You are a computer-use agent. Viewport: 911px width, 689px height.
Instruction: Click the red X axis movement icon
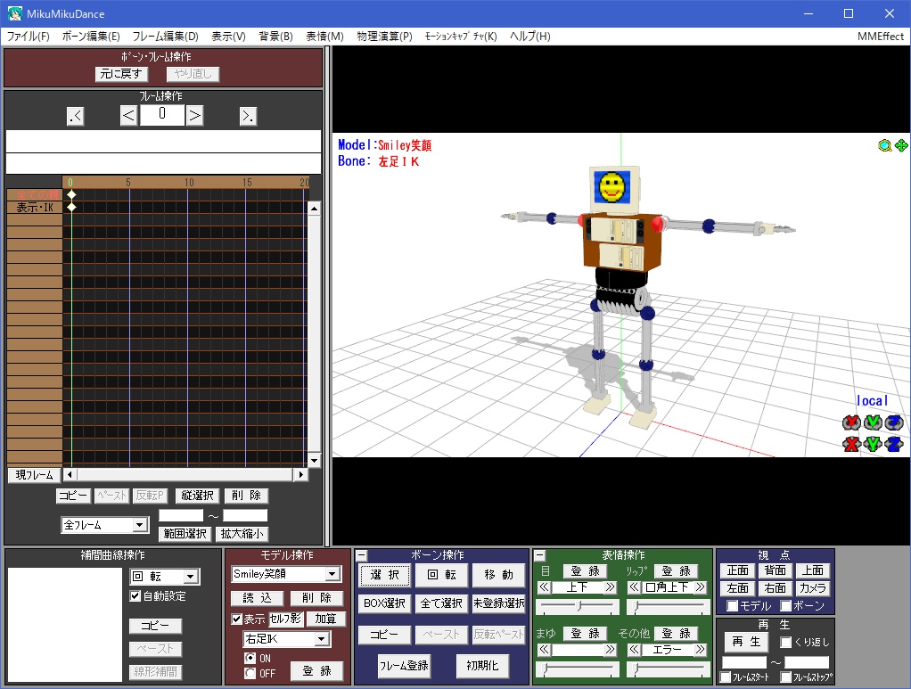[850, 444]
